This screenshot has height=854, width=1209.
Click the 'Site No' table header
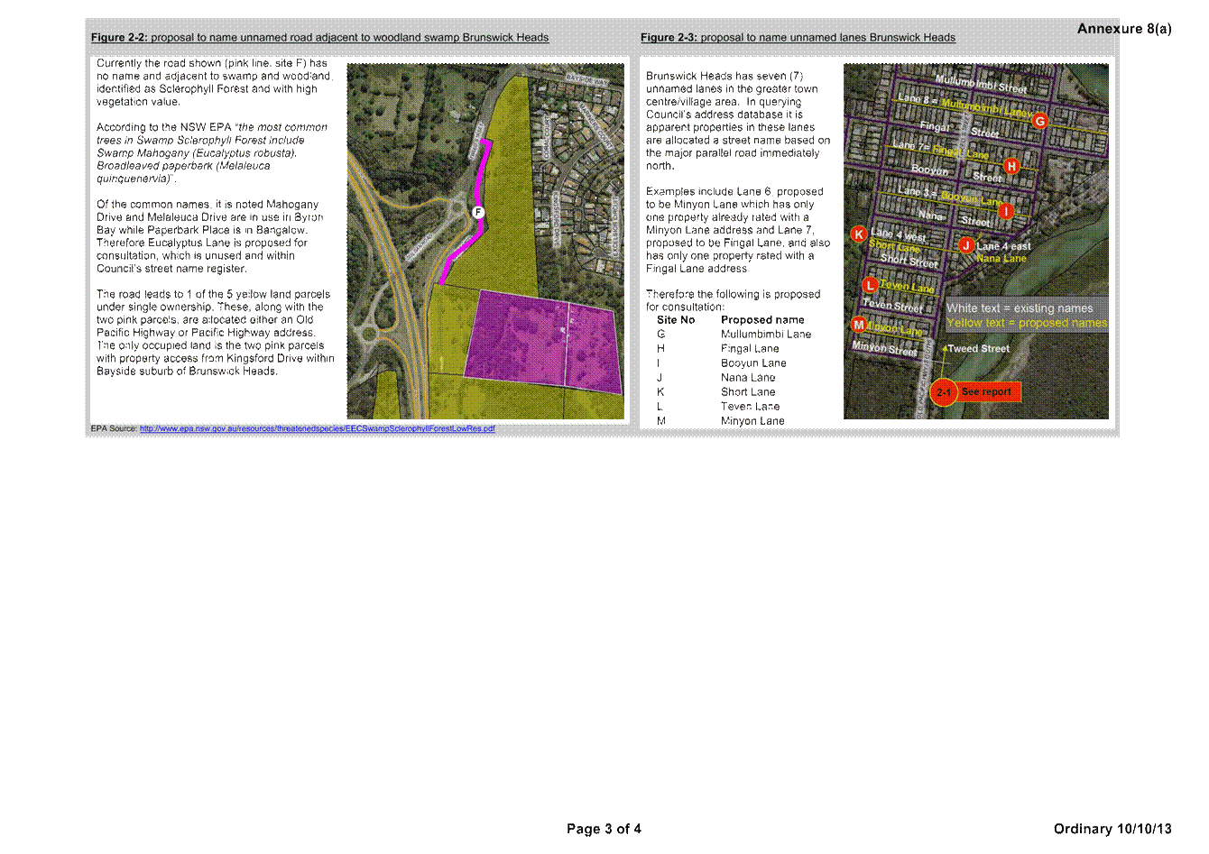click(x=676, y=320)
